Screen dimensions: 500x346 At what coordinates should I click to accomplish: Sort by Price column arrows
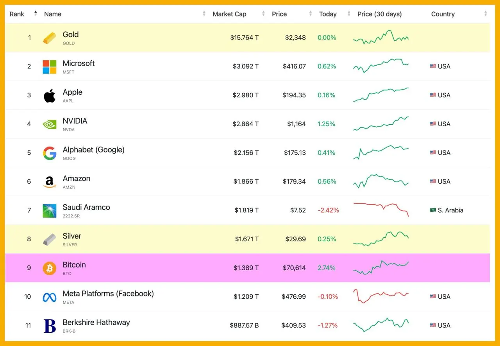click(311, 14)
